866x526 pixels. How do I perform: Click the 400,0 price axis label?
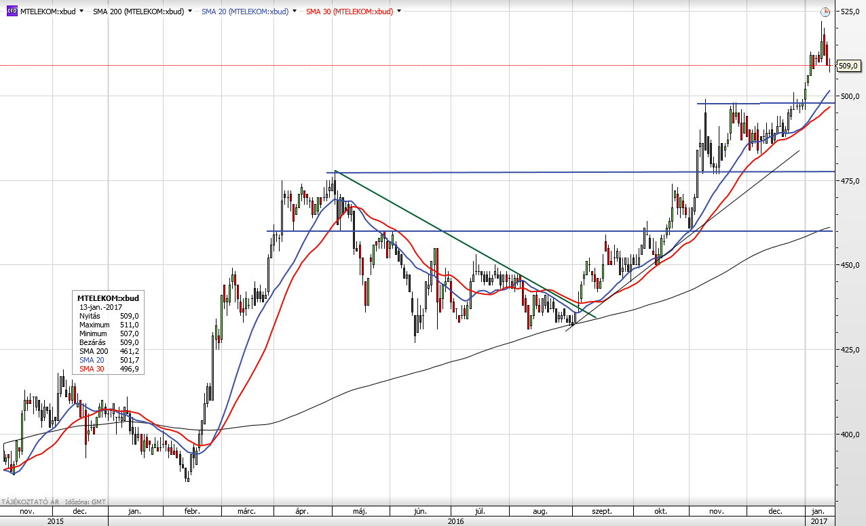(x=850, y=434)
